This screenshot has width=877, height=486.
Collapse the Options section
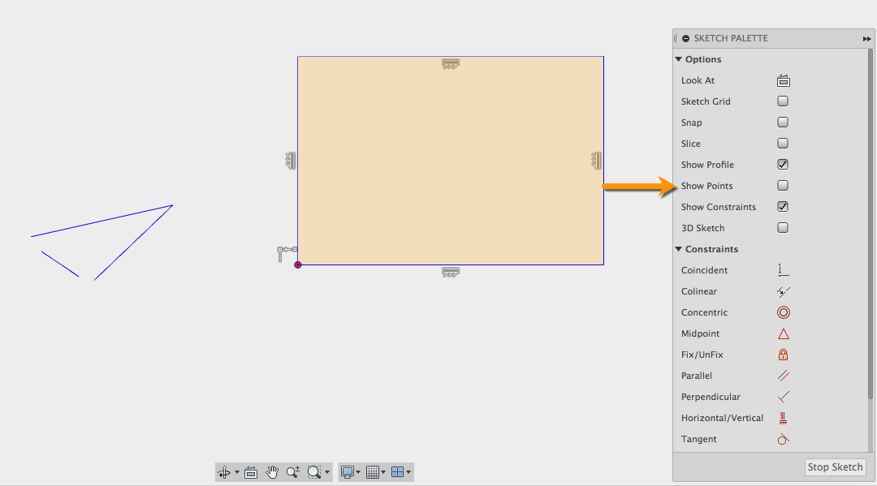pyautogui.click(x=678, y=59)
